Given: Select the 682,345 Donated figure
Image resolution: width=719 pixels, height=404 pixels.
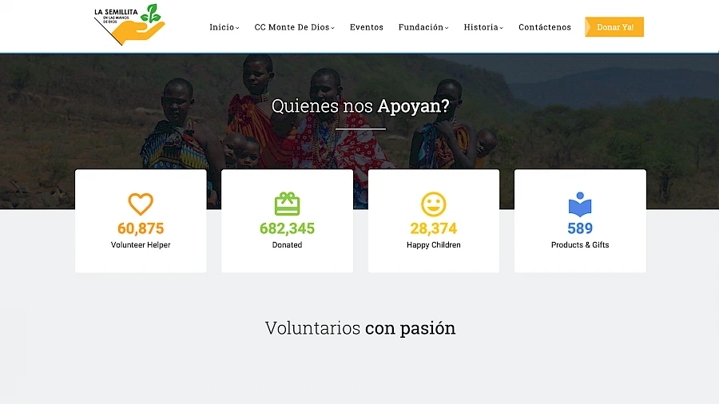Looking at the screenshot, I should 287,228.
